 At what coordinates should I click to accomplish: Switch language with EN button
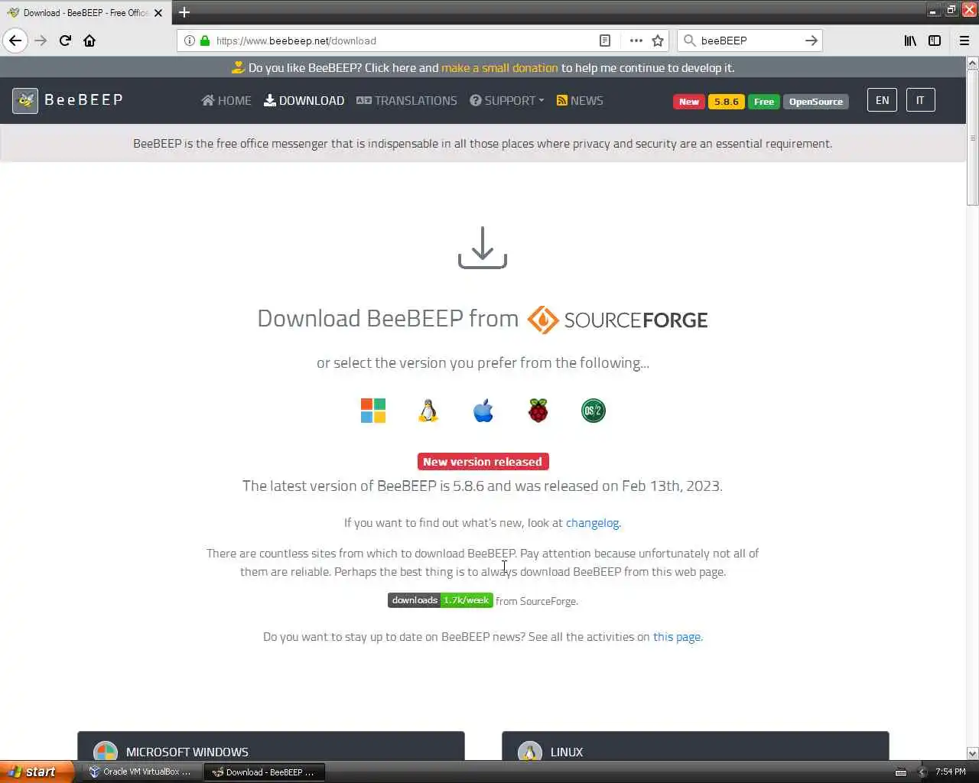click(882, 100)
